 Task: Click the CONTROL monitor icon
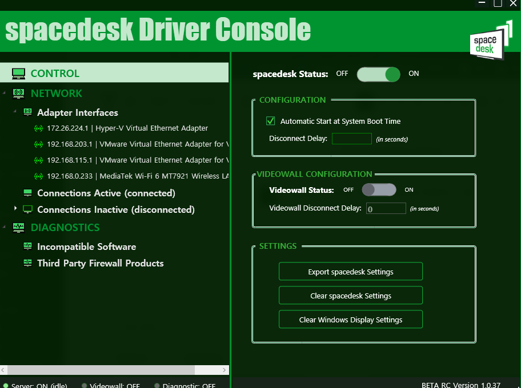click(x=19, y=74)
